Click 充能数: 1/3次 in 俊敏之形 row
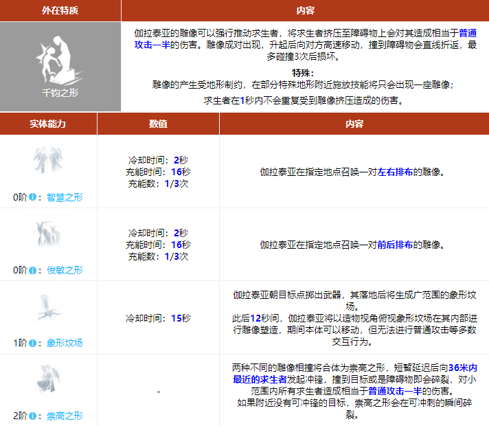Screen dimensions: 489x426 tap(158, 256)
